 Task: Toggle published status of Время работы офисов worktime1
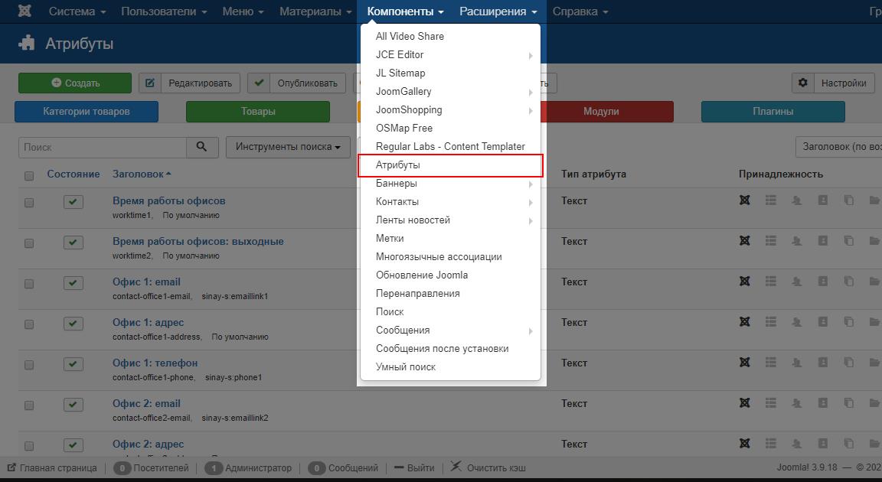(73, 202)
